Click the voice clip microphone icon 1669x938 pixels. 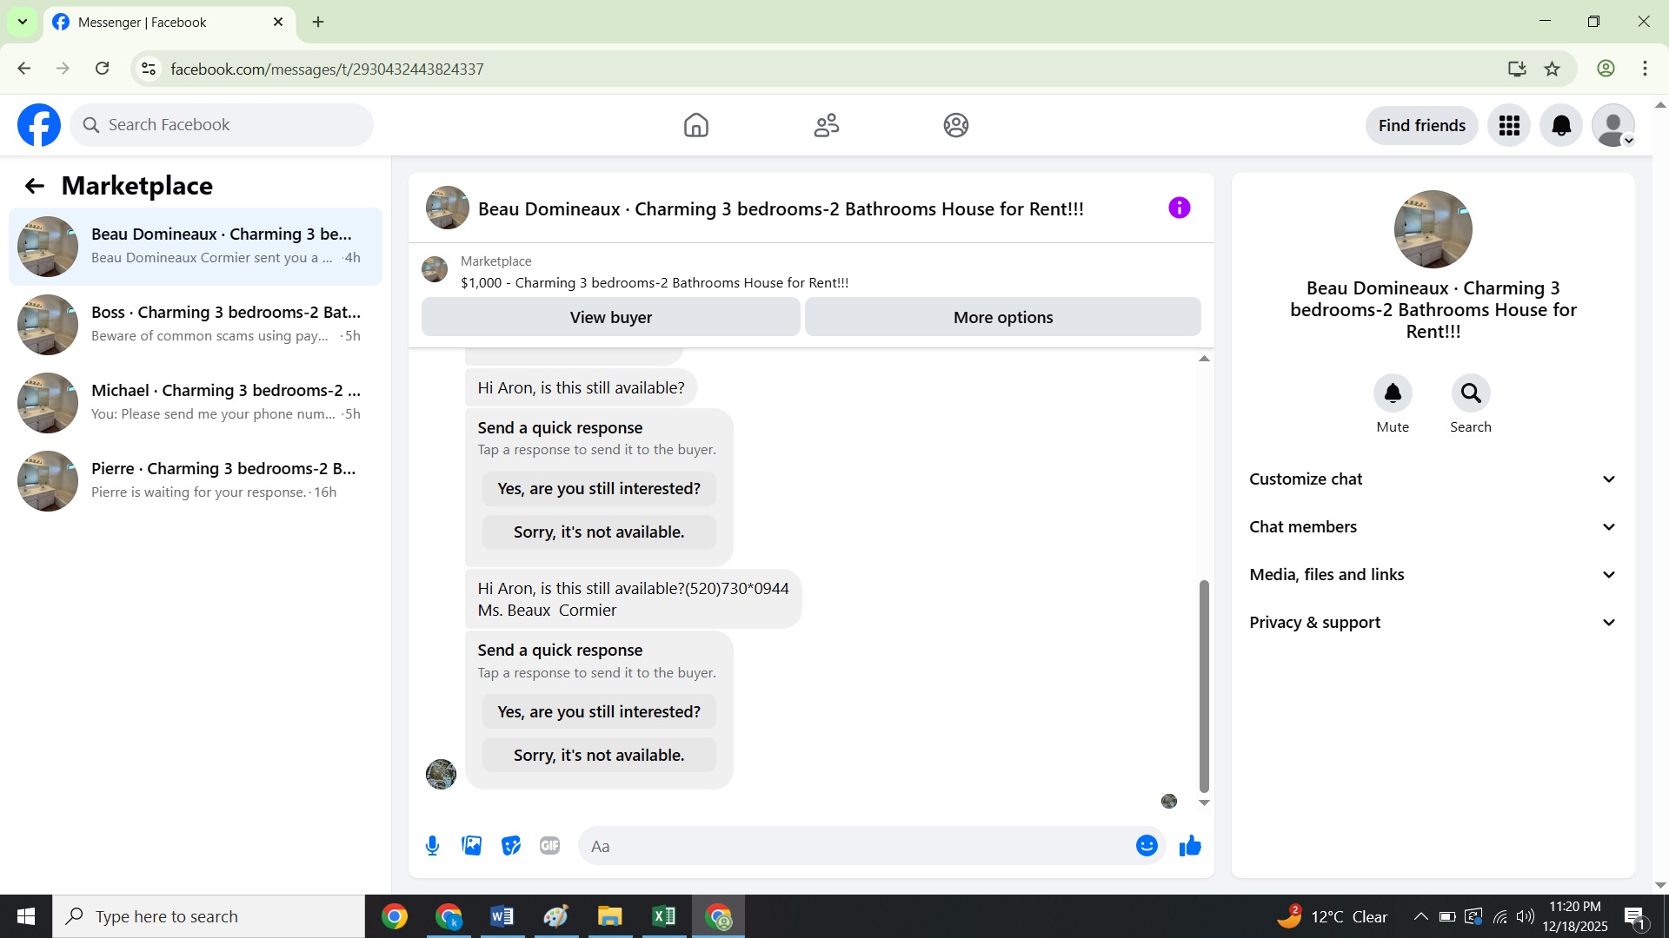click(x=432, y=846)
